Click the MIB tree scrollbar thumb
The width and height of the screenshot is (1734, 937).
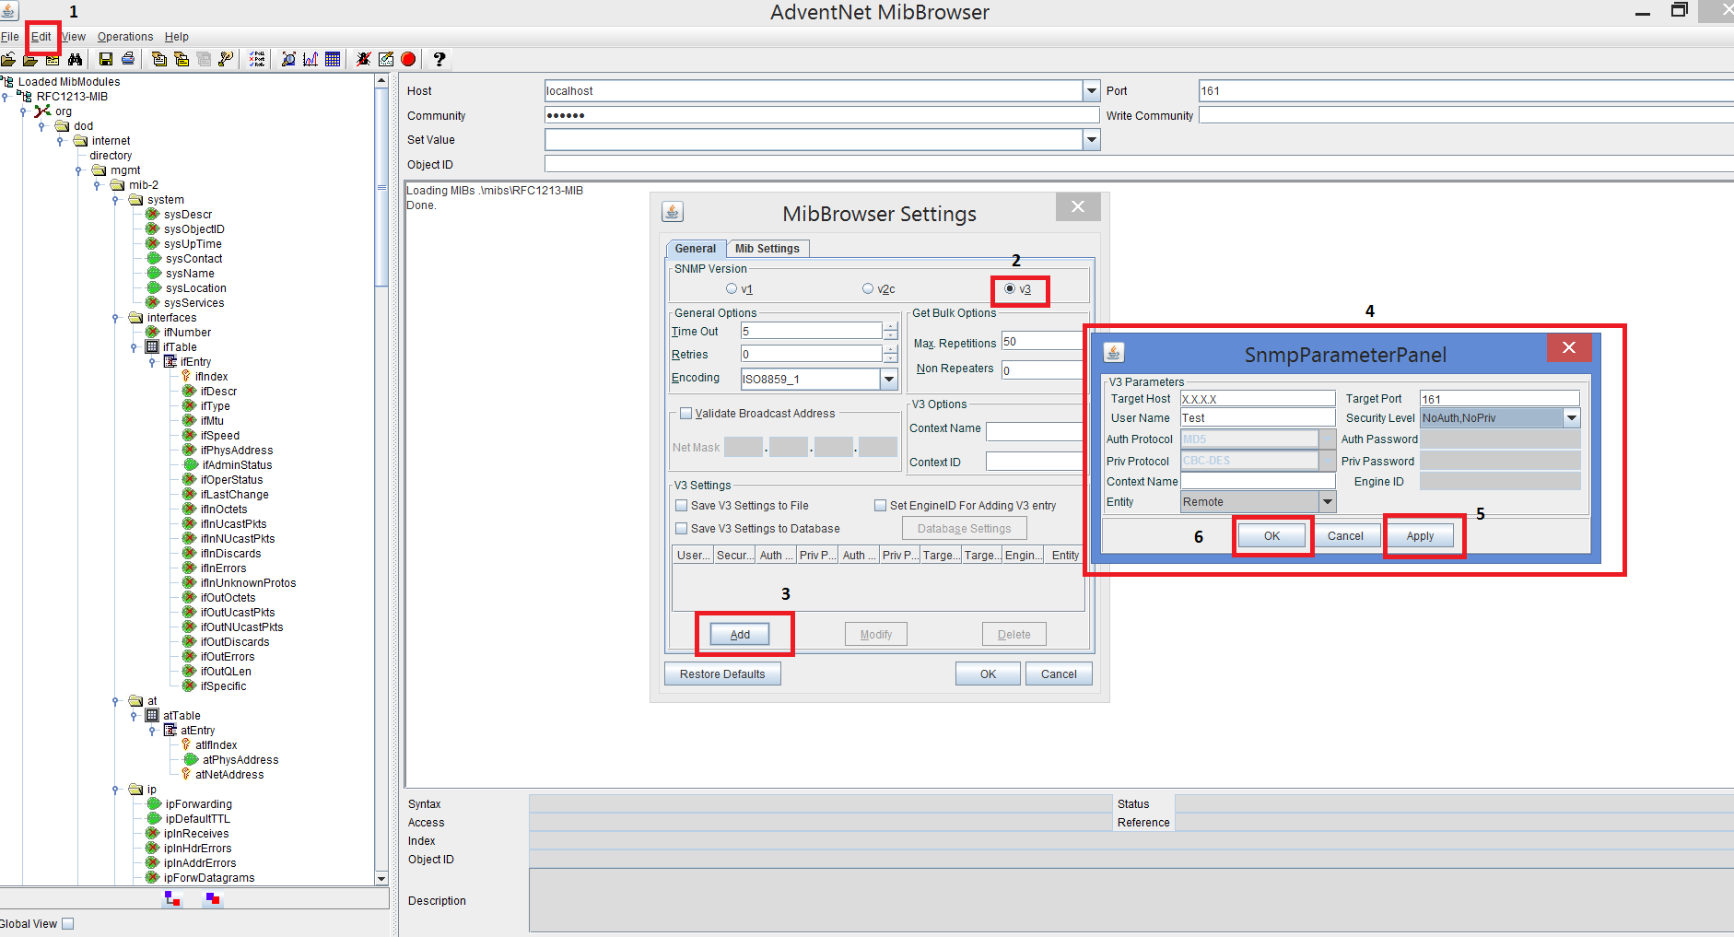point(381,187)
